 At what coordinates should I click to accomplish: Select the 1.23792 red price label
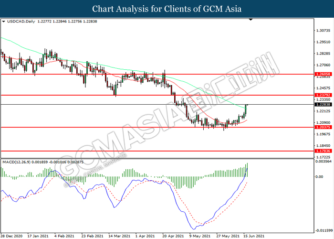pyautogui.click(x=323, y=95)
